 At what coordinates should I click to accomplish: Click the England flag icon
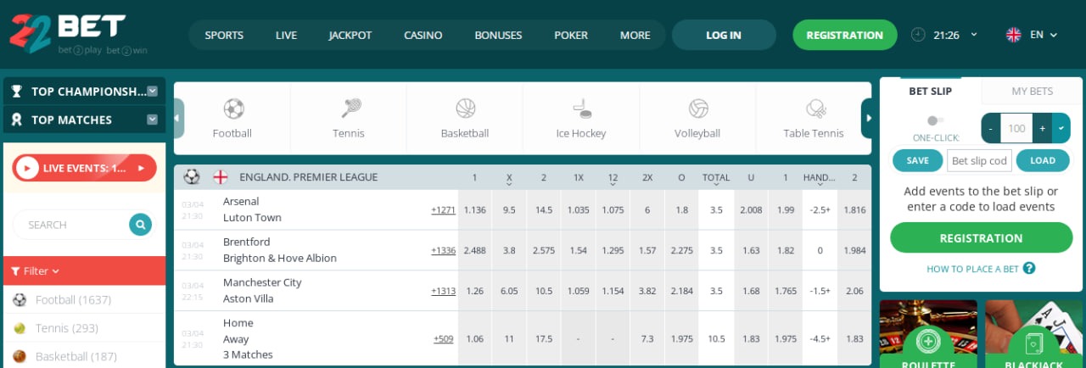tap(220, 177)
